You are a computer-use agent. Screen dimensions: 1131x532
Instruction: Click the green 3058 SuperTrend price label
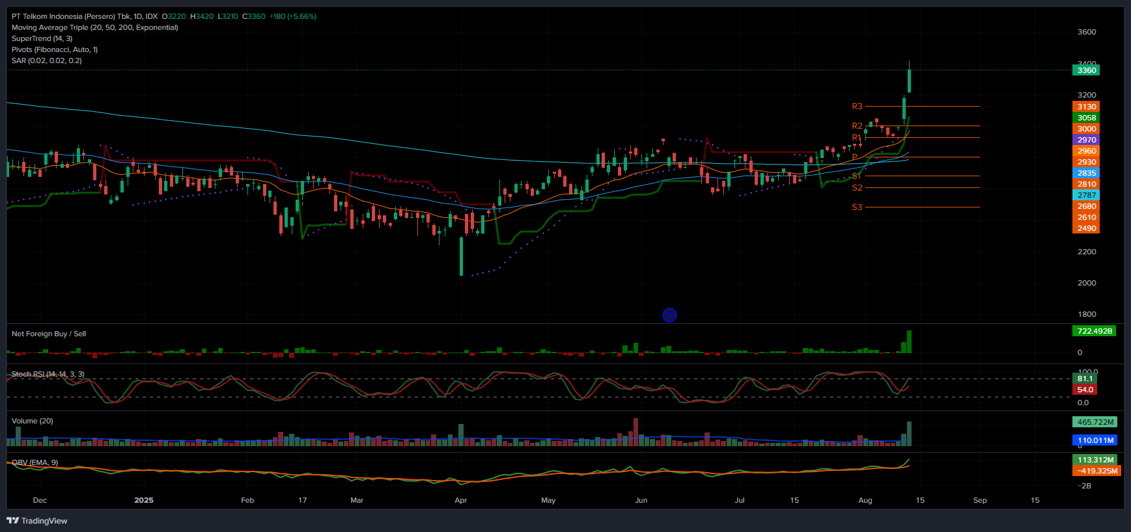point(1086,118)
